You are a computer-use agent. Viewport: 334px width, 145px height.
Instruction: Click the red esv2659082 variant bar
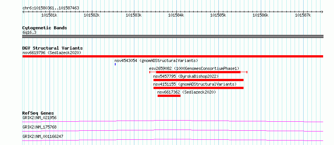point(198,72)
